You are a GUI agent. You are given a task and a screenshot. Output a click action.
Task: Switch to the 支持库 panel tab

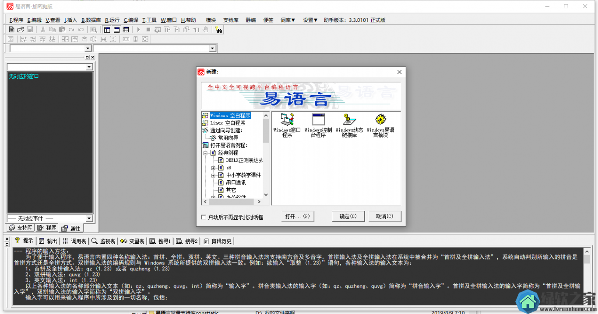coord(21,228)
